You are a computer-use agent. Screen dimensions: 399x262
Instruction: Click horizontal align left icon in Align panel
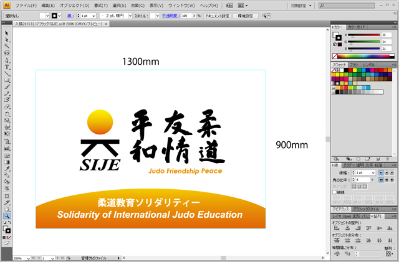point(337,228)
